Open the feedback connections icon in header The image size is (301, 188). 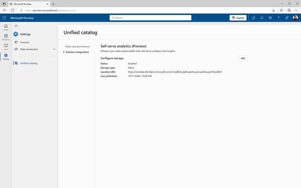287,18
